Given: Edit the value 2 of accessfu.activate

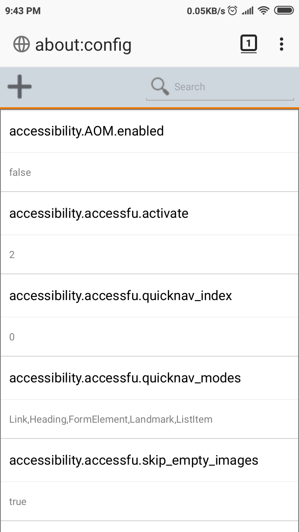Looking at the screenshot, I should [149, 254].
